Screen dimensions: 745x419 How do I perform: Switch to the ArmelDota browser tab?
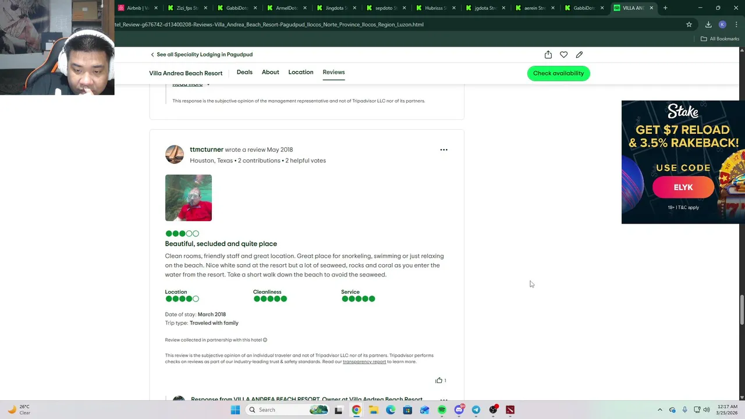(x=286, y=8)
